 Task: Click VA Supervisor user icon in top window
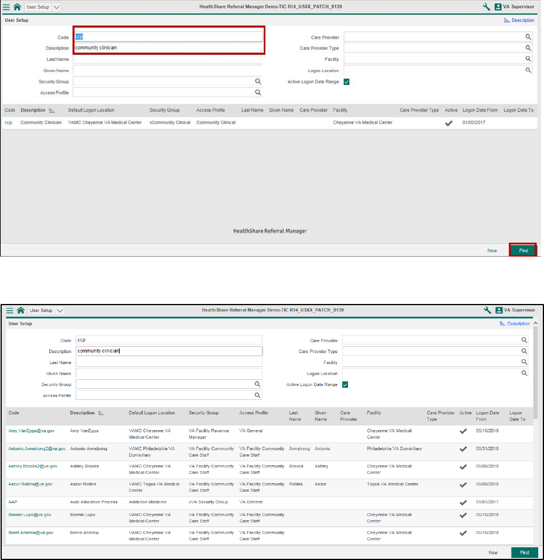498,7
